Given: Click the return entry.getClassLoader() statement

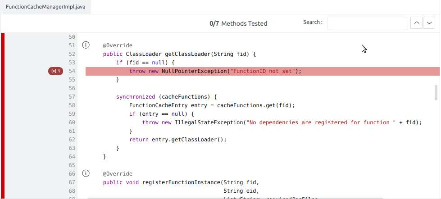Looking at the screenshot, I should tap(177, 140).
